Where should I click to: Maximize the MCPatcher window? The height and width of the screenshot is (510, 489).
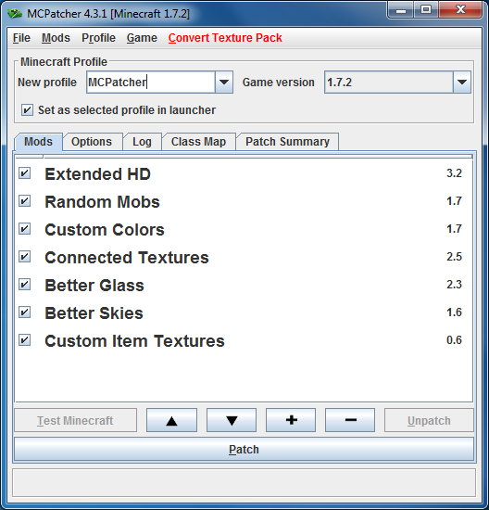[426, 10]
